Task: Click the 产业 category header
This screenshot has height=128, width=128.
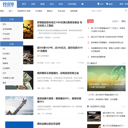Action: (12, 19)
